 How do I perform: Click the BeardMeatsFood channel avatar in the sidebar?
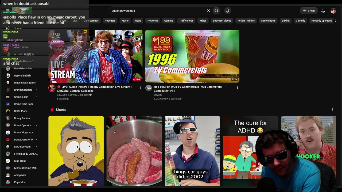click(x=8, y=69)
